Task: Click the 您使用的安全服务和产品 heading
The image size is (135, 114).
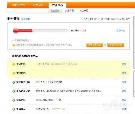Action: click(x=25, y=56)
